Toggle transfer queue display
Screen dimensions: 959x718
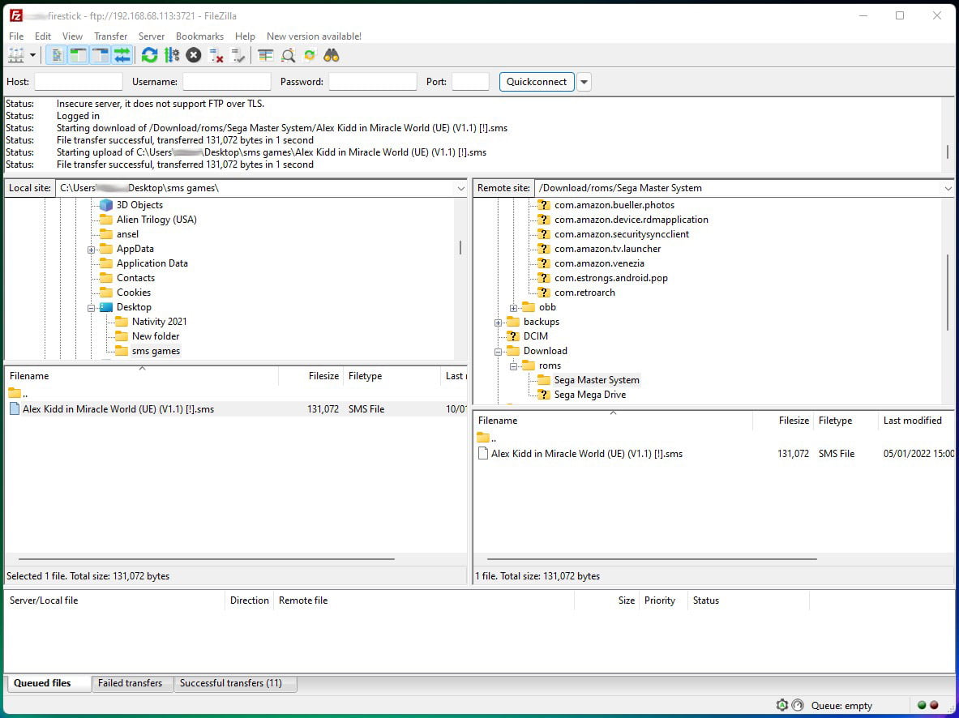click(122, 56)
